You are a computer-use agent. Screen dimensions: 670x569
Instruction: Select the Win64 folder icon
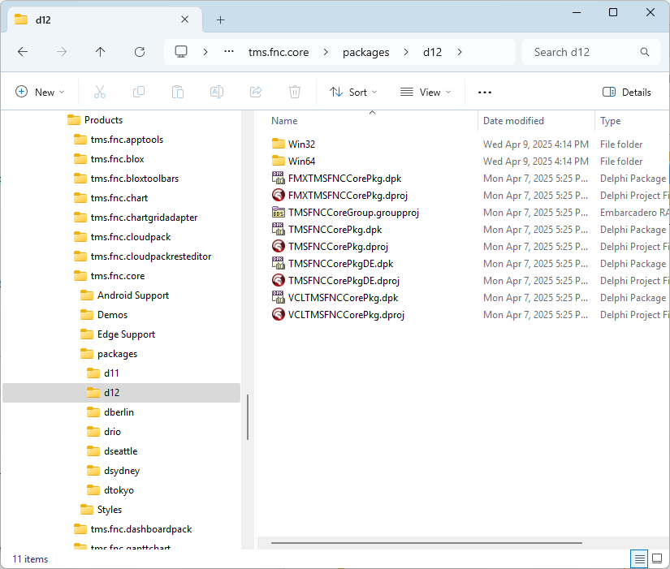(x=279, y=161)
